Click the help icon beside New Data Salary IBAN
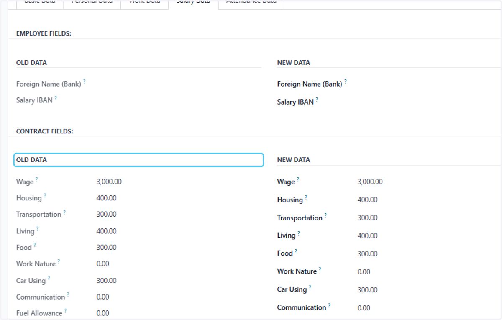 point(317,100)
